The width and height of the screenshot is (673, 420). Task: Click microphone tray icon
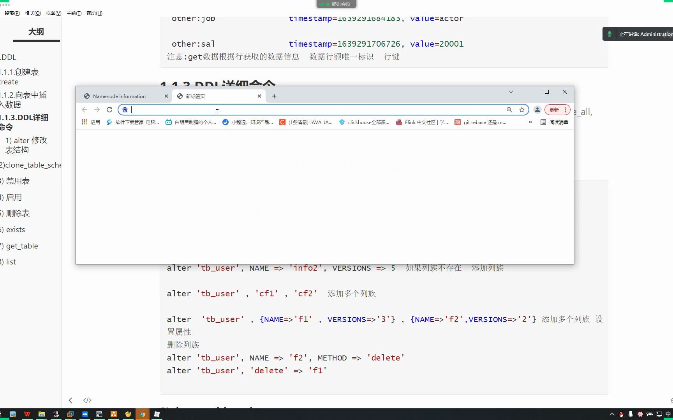coord(631,414)
